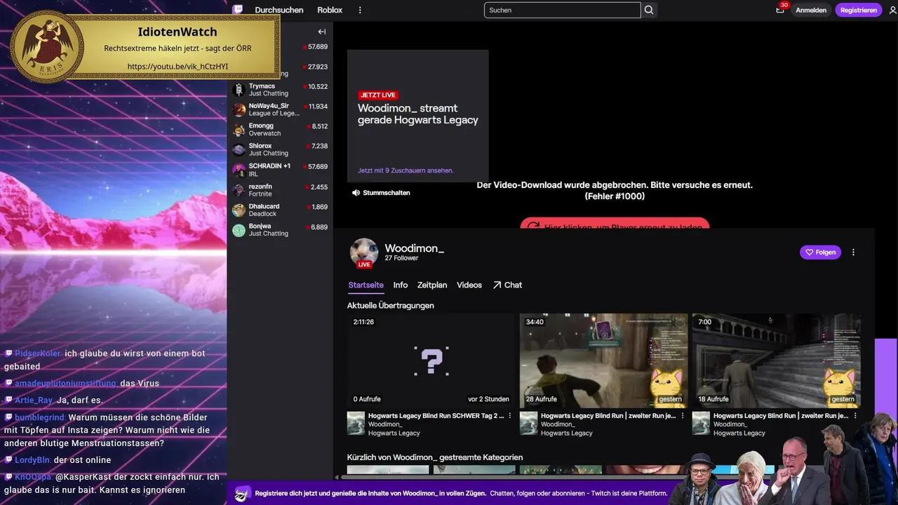Click the Woodimon_ channel name heading

[x=414, y=248]
